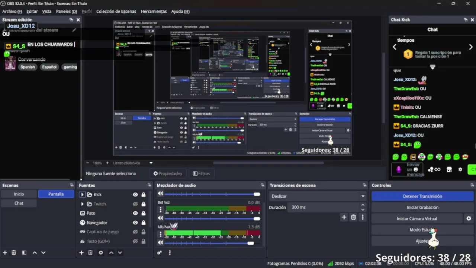Move the source up in Fuentes
Image resolution: width=476 pixels, height=268 pixels.
(111, 253)
